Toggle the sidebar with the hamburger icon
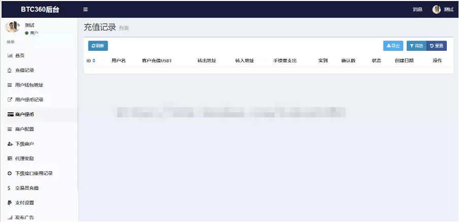The width and height of the screenshot is (459, 222). (85, 9)
